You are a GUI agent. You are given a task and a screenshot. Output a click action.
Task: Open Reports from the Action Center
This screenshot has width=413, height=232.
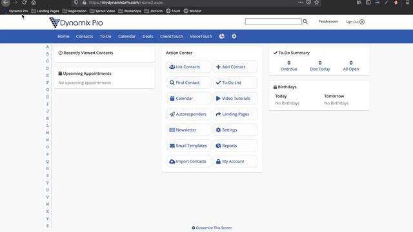[x=235, y=146]
